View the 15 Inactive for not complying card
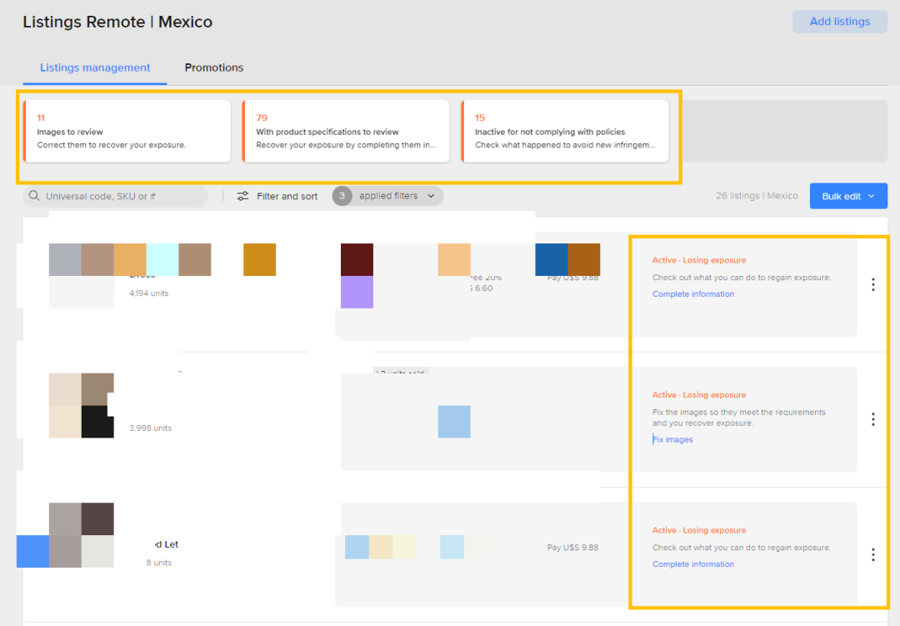The image size is (900, 626). [565, 131]
